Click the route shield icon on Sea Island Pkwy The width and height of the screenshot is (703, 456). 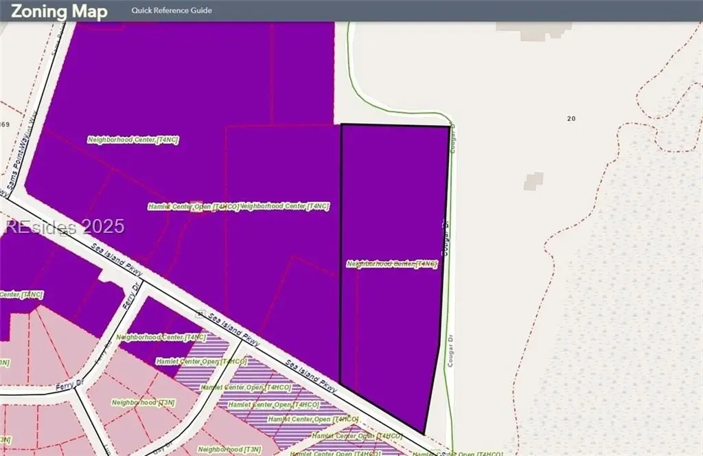pos(201,313)
